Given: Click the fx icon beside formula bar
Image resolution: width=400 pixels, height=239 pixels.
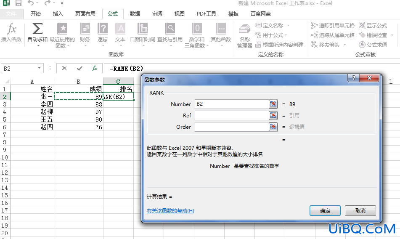Looking at the screenshot, I should (x=95, y=68).
